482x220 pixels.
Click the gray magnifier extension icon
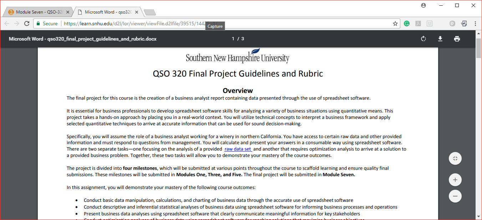tap(452, 23)
